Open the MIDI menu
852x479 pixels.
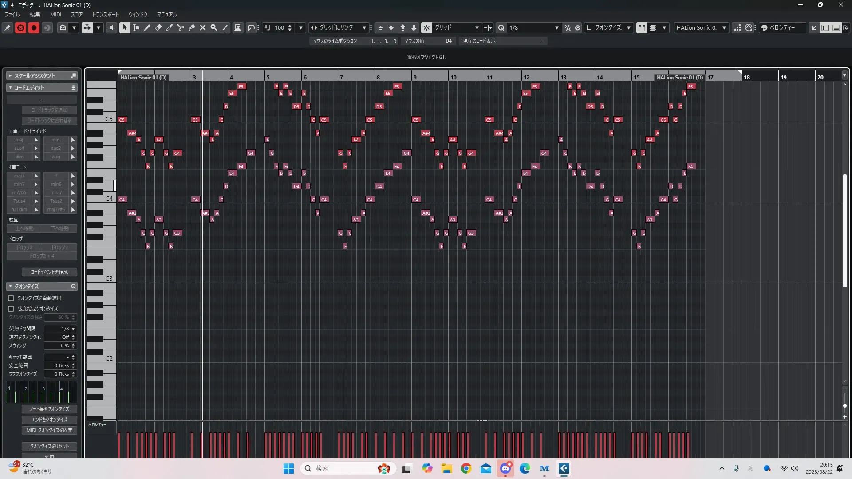coord(55,14)
